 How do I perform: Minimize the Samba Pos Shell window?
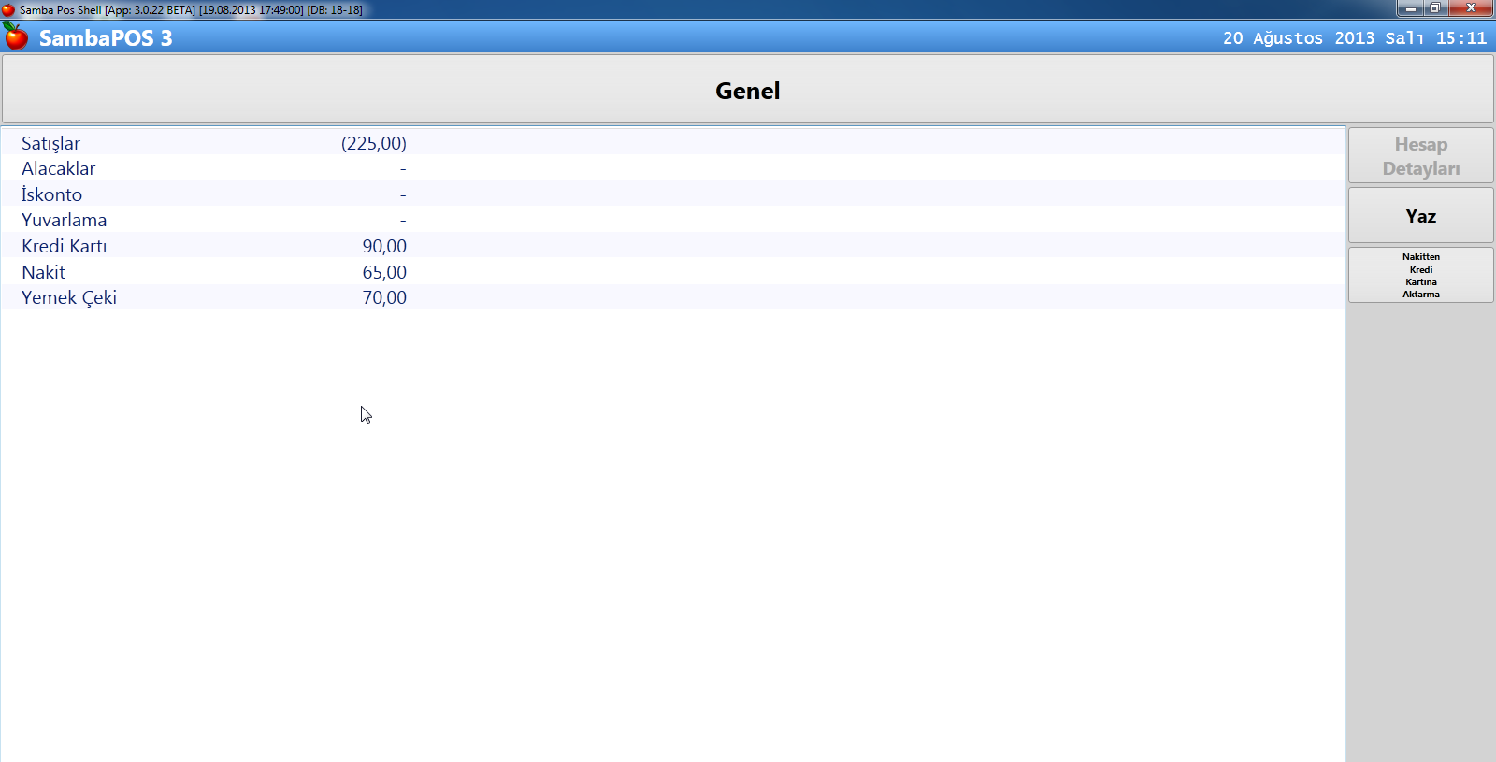coord(1410,8)
